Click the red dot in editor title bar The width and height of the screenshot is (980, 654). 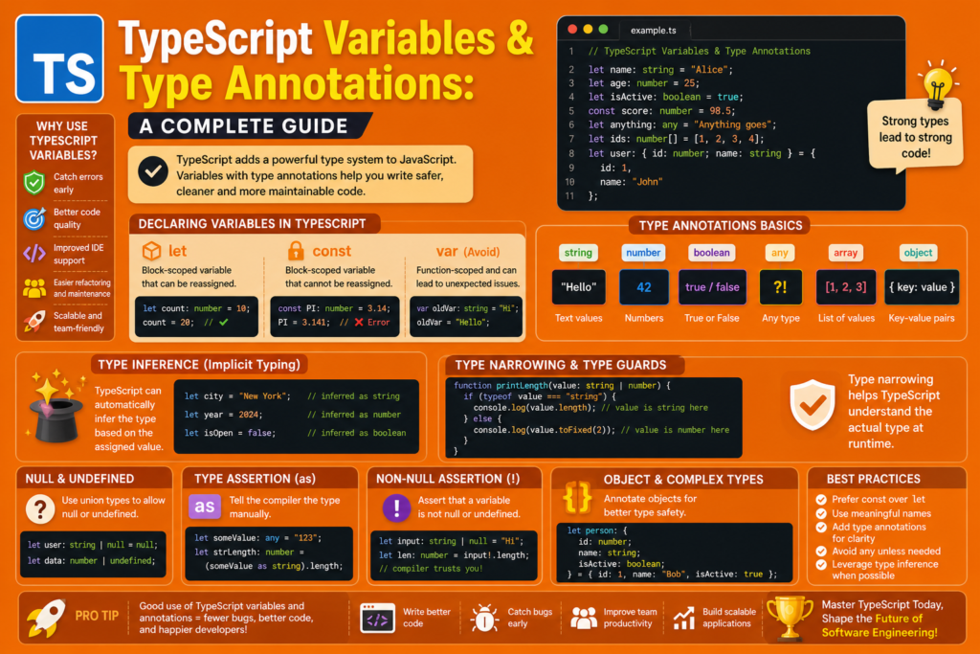coord(572,30)
